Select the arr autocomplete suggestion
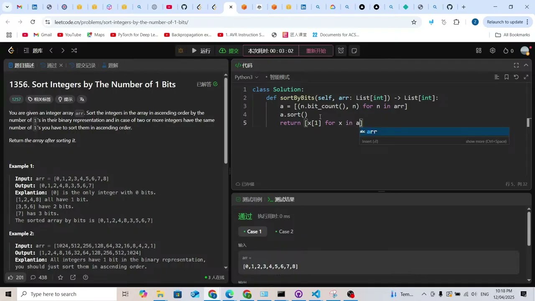This screenshot has height=301, width=535. click(434, 132)
